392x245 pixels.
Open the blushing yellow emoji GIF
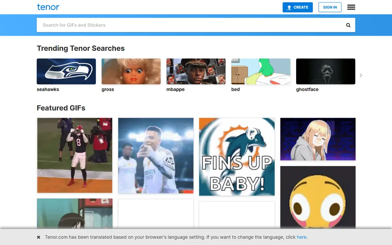pos(318,197)
